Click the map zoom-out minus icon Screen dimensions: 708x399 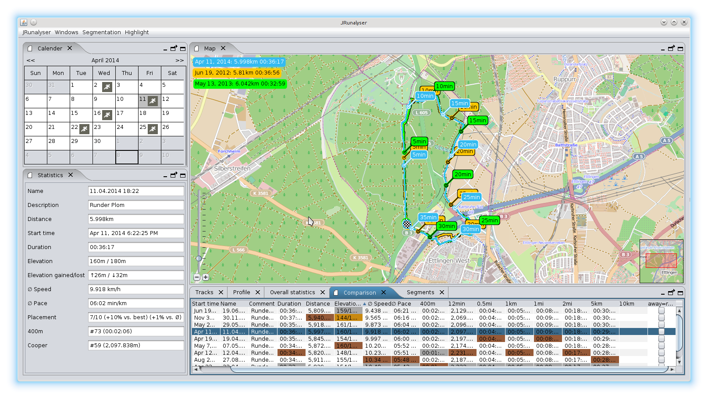click(197, 277)
